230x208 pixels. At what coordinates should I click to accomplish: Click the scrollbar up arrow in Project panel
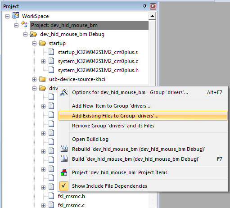click(x=152, y=16)
